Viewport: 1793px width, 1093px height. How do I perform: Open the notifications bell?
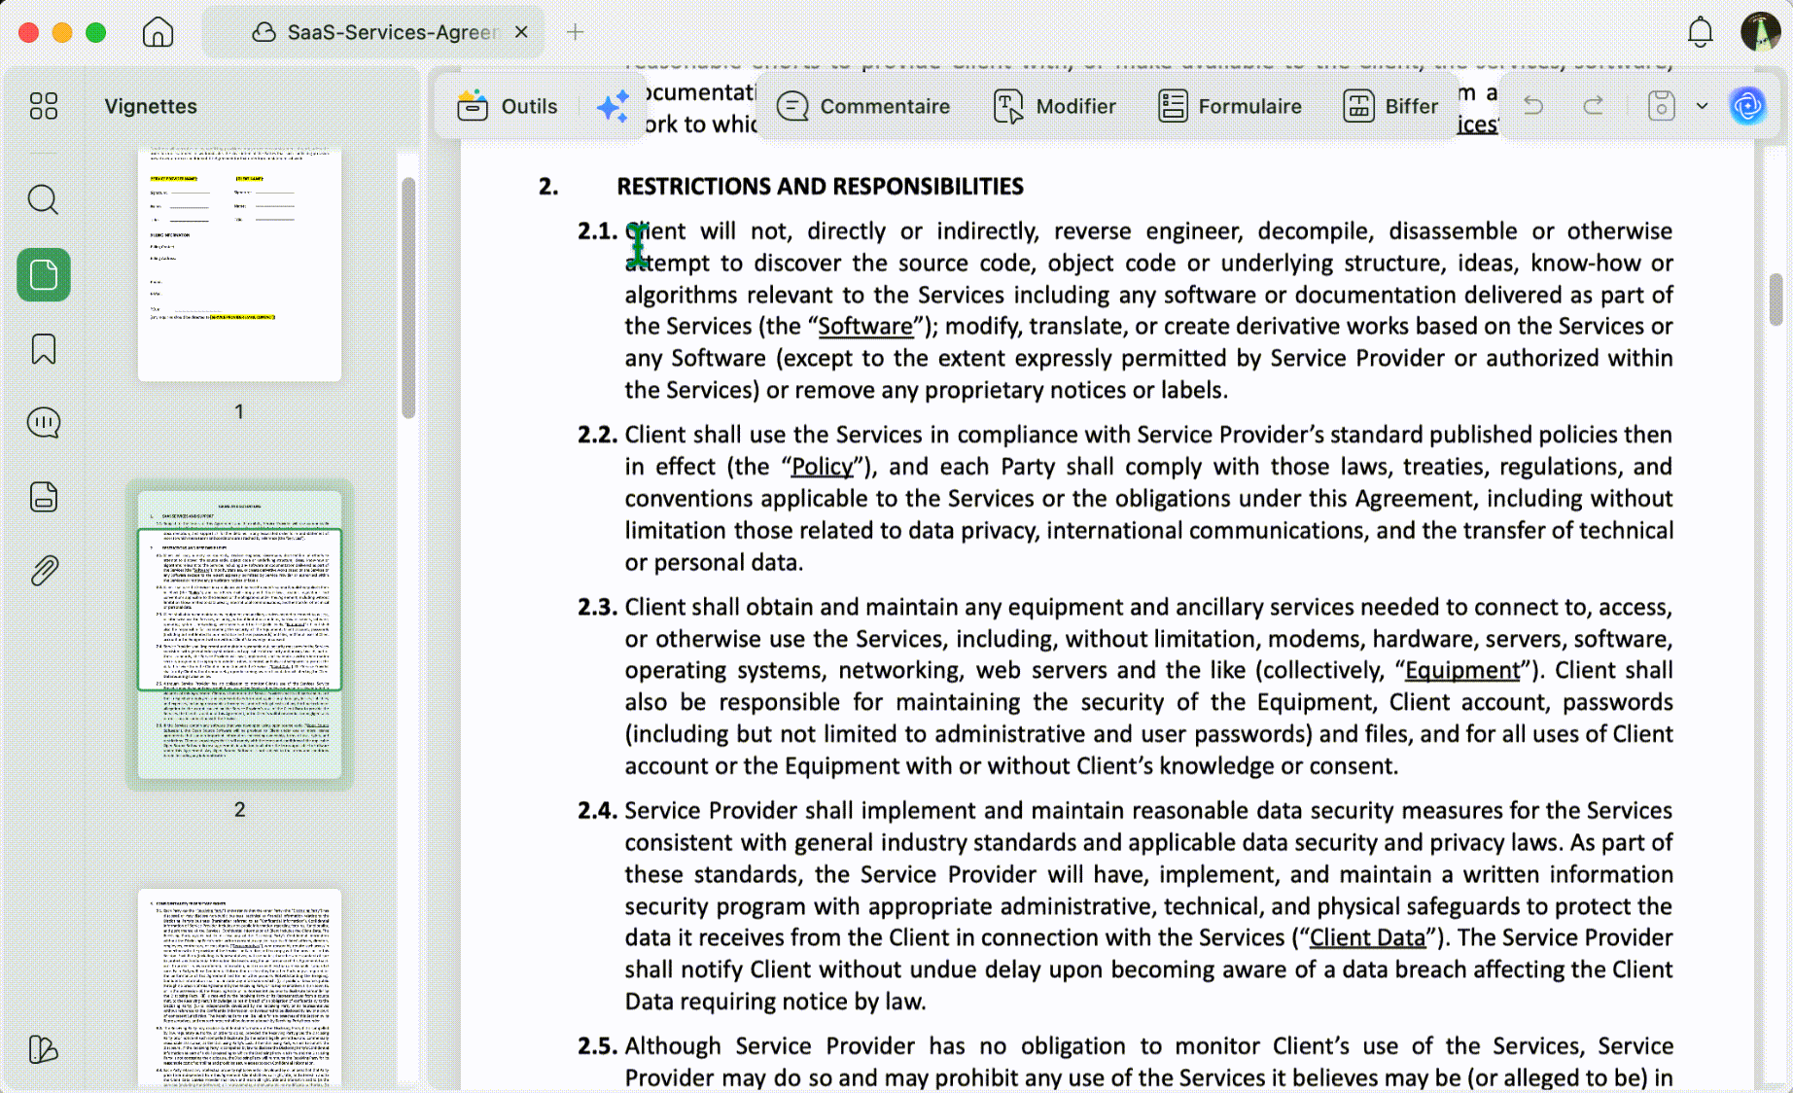pyautogui.click(x=1700, y=32)
